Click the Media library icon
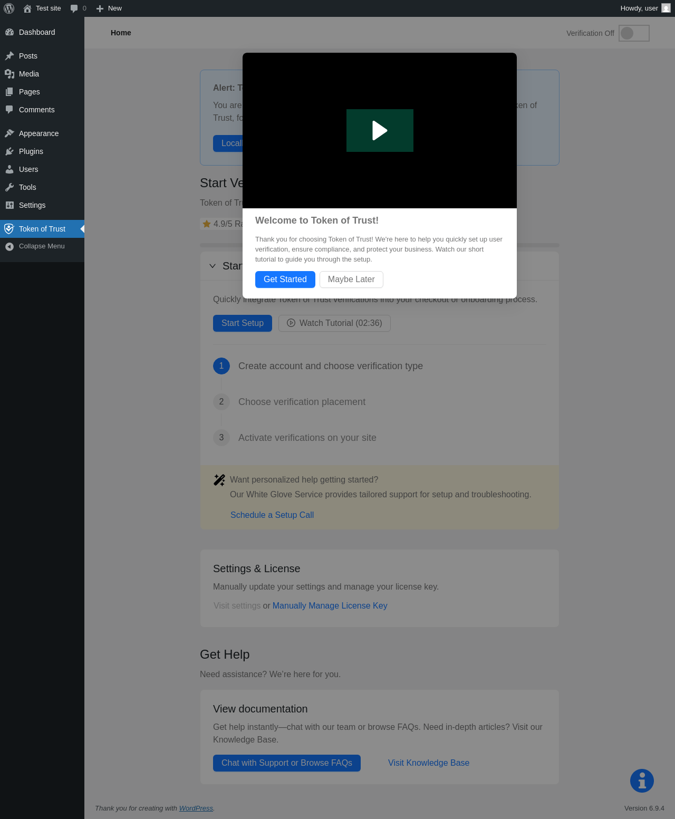This screenshot has width=675, height=819. coord(9,74)
